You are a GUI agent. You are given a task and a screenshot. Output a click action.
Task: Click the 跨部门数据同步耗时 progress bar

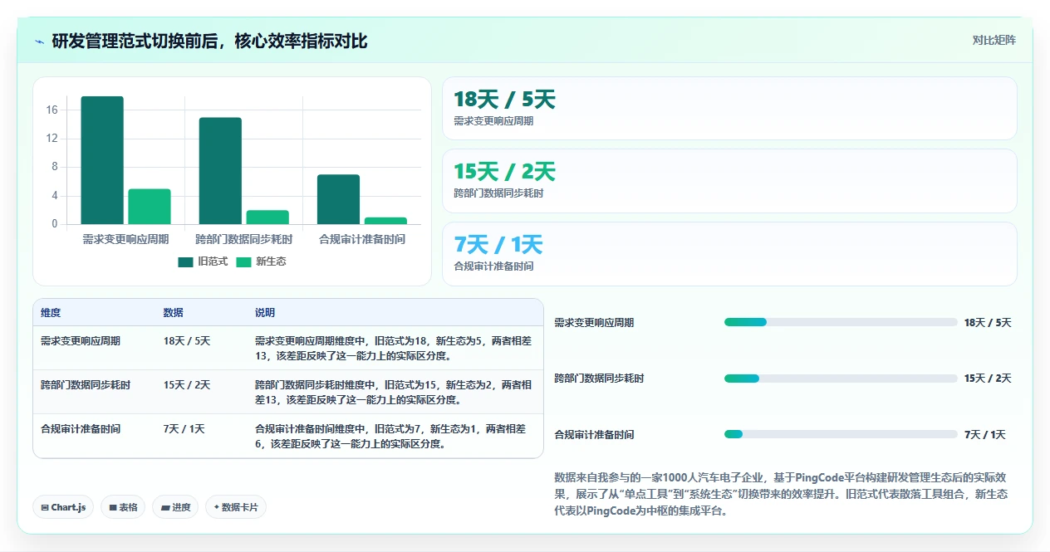tap(841, 379)
